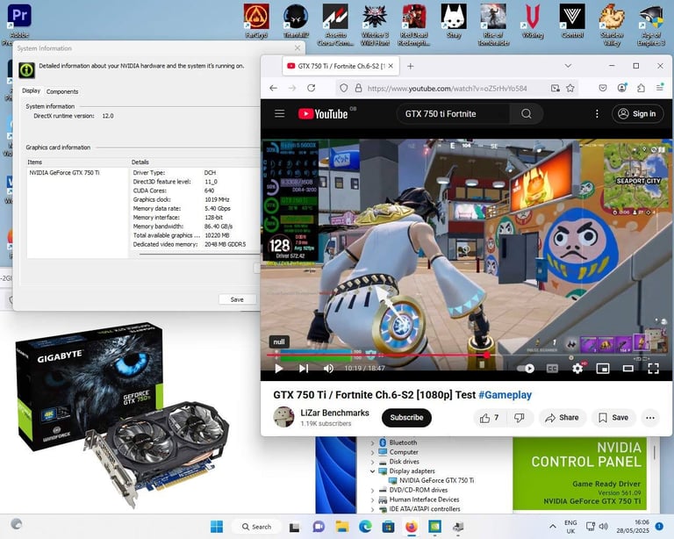Enter fullscreen video mode
This screenshot has height=539, width=674.
[653, 369]
